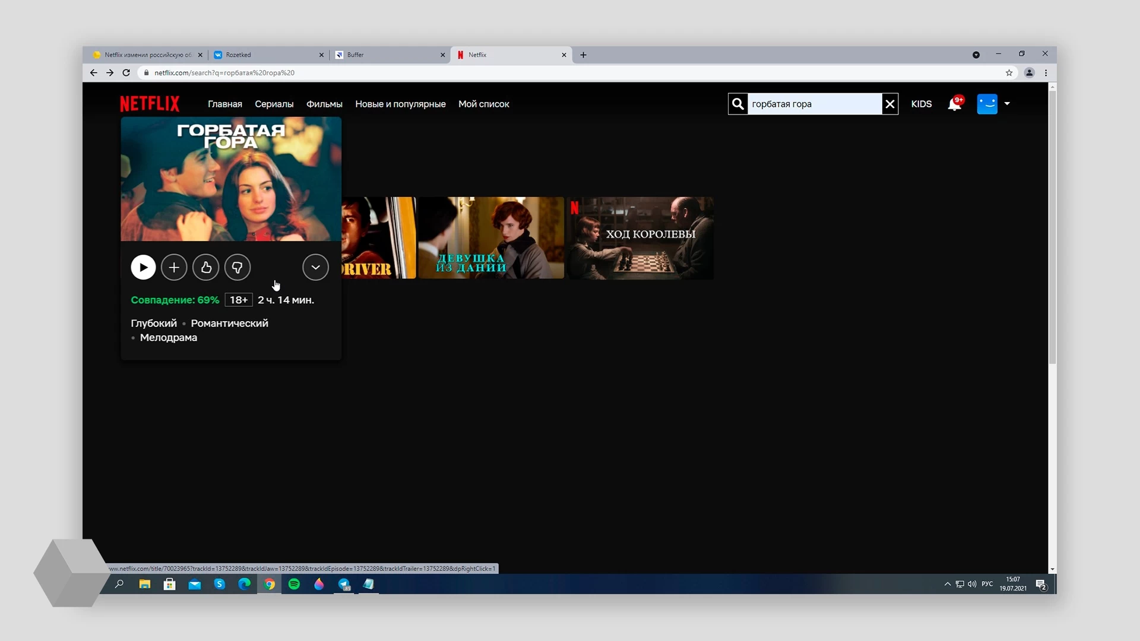Viewport: 1140px width, 641px height.
Task: Open Windows taskbar search
Action: click(119, 584)
